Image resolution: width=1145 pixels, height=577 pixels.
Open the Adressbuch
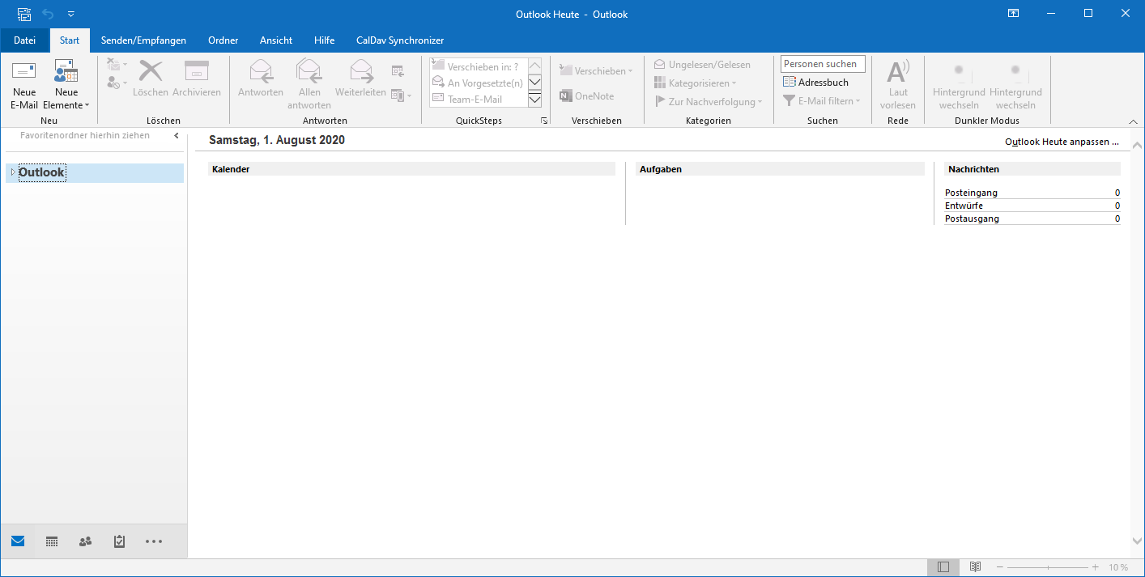coord(816,83)
